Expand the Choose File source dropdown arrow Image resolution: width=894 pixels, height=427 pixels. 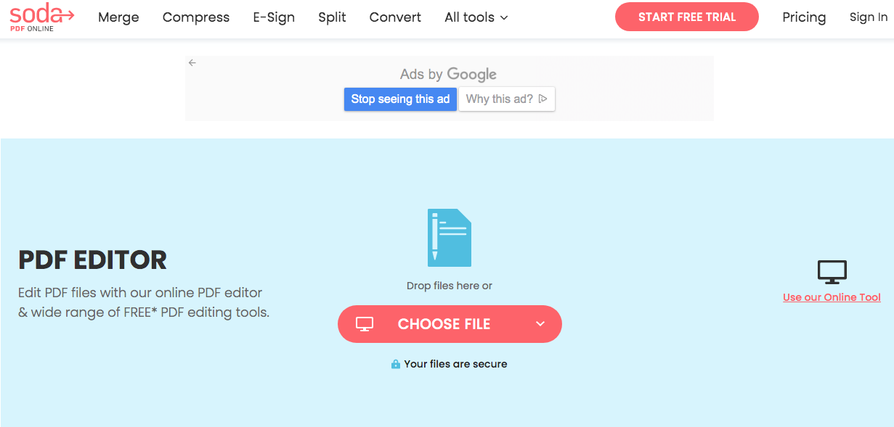click(x=540, y=324)
